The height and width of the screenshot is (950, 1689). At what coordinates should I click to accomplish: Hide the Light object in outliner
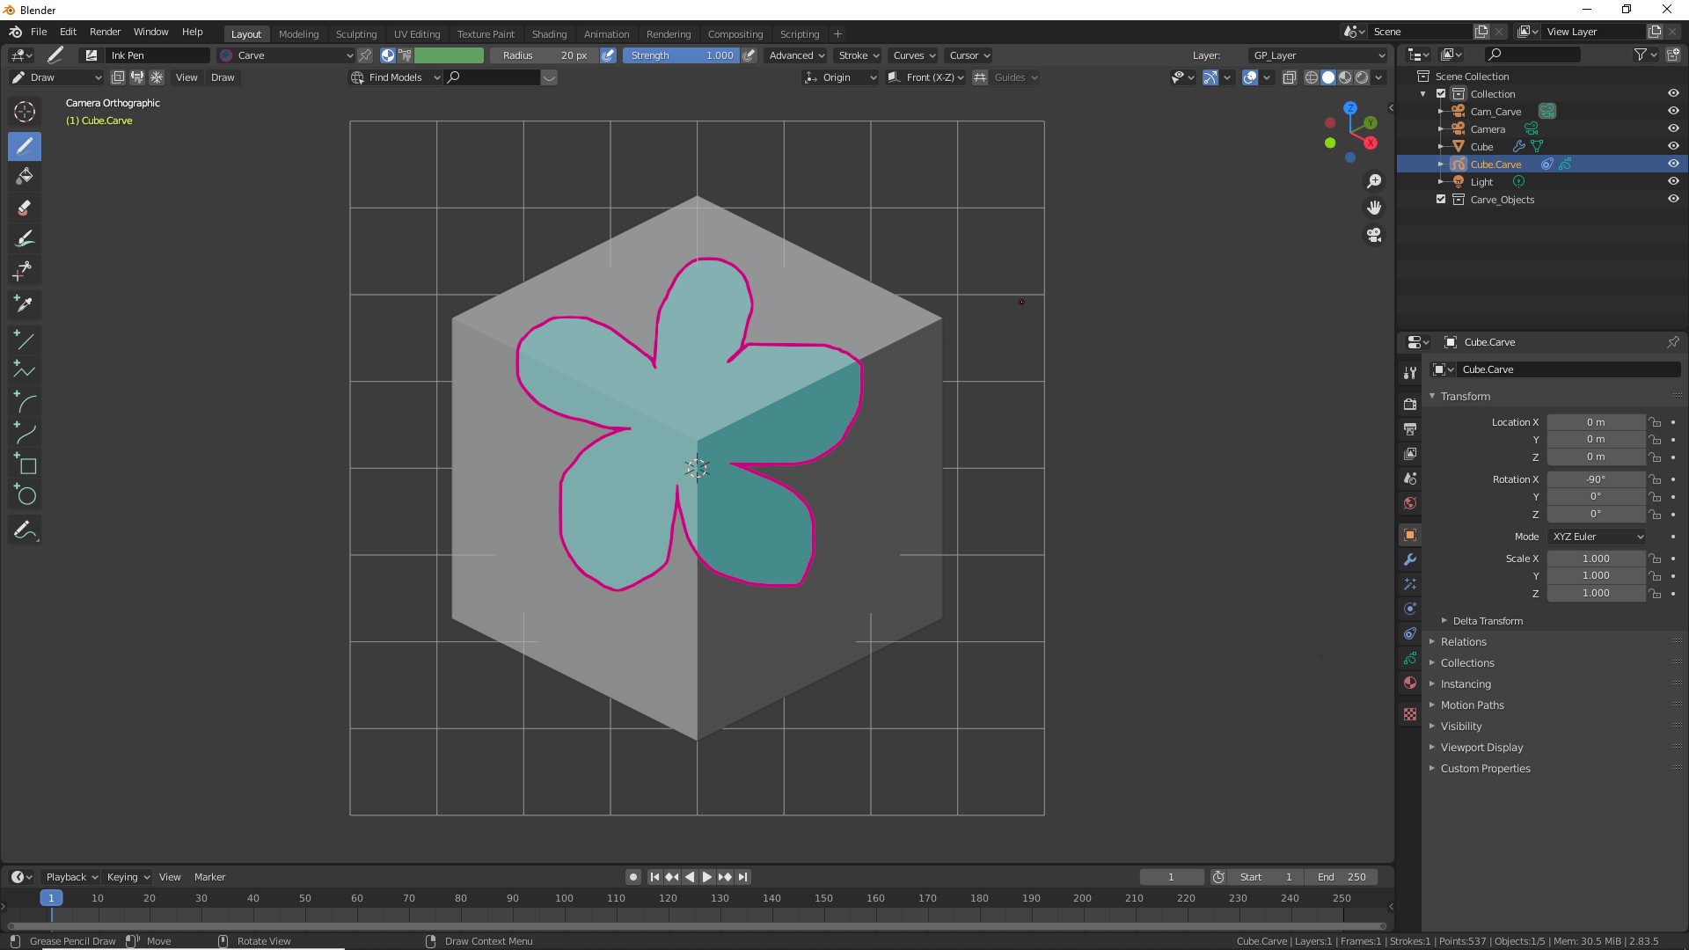pyautogui.click(x=1673, y=182)
